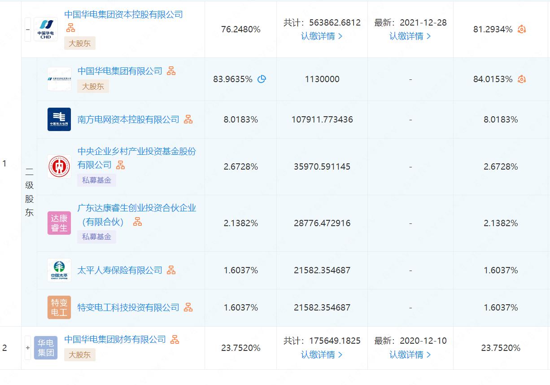Click the equity chart icon beside 广东达康睿生创业投资合伙企业
The image size is (550, 385).
pos(138,221)
